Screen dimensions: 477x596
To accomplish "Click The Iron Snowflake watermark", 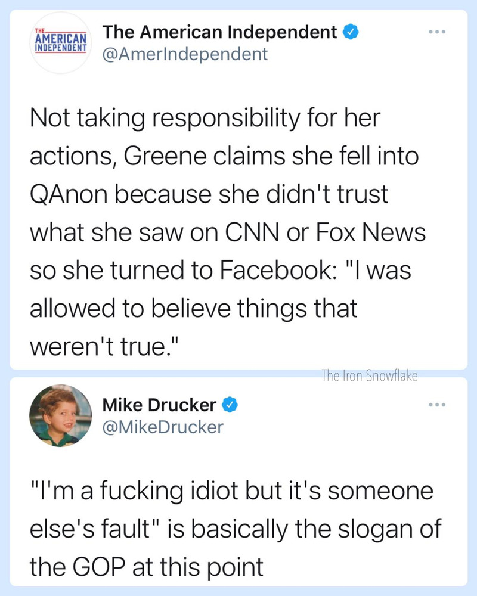I will 370,375.
